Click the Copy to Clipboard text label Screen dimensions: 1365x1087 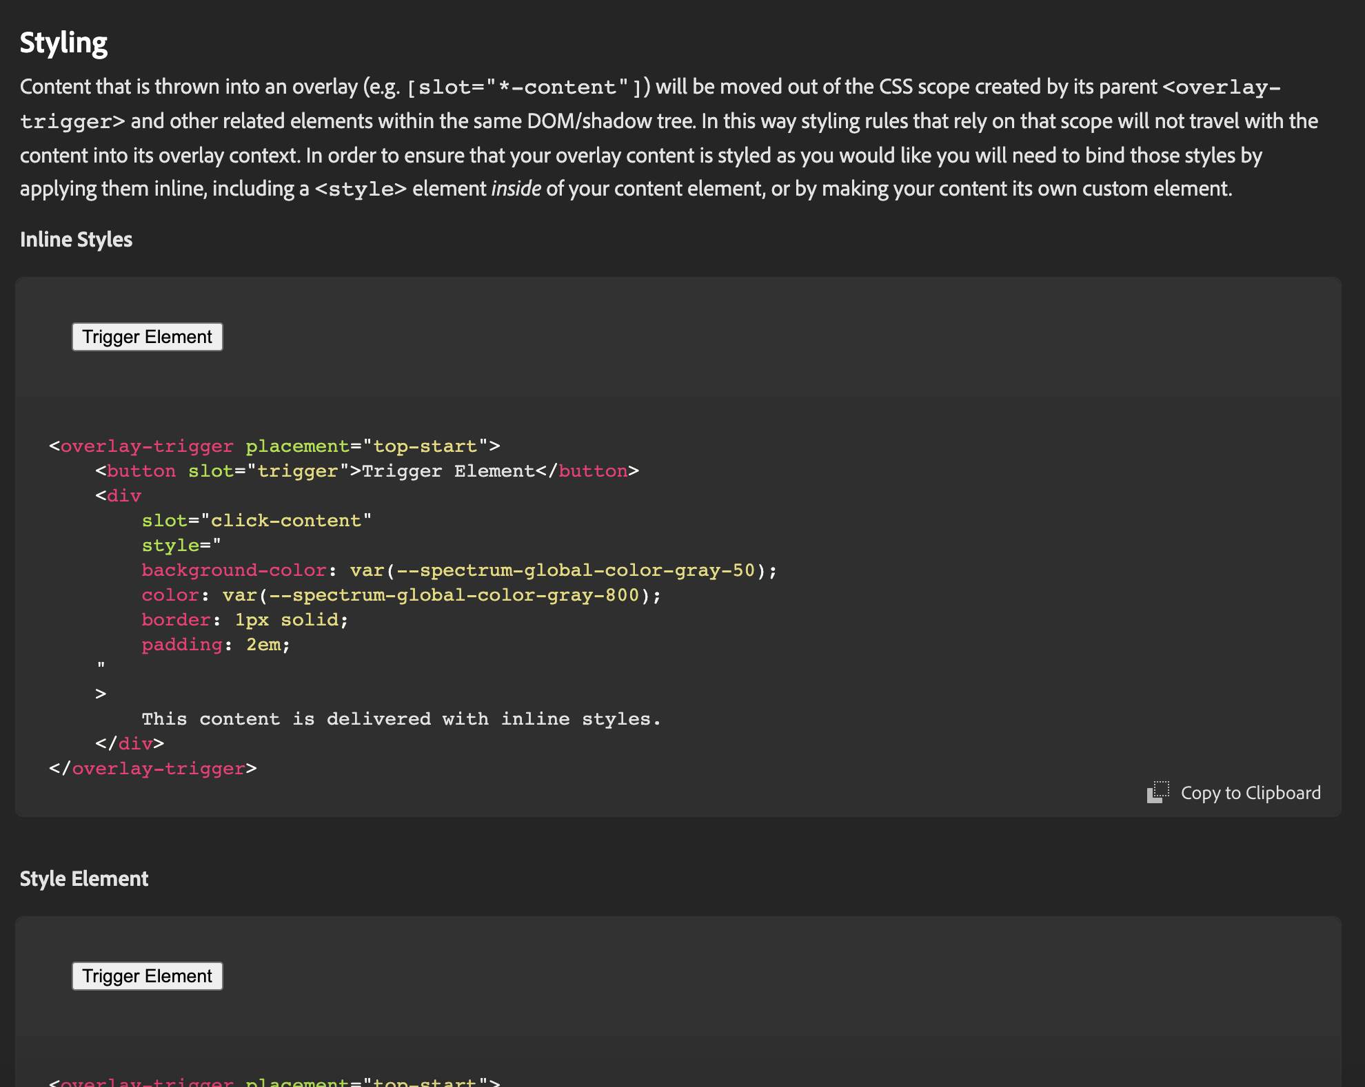(1251, 793)
